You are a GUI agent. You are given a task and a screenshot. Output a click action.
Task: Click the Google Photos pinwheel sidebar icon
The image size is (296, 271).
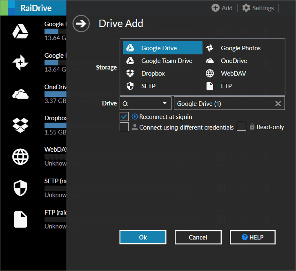pos(20,63)
